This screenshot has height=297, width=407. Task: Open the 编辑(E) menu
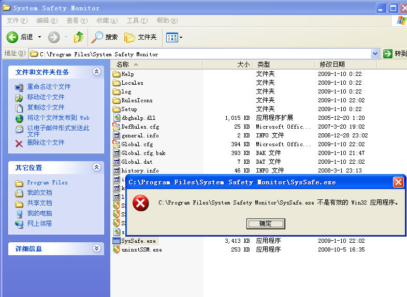pos(47,21)
